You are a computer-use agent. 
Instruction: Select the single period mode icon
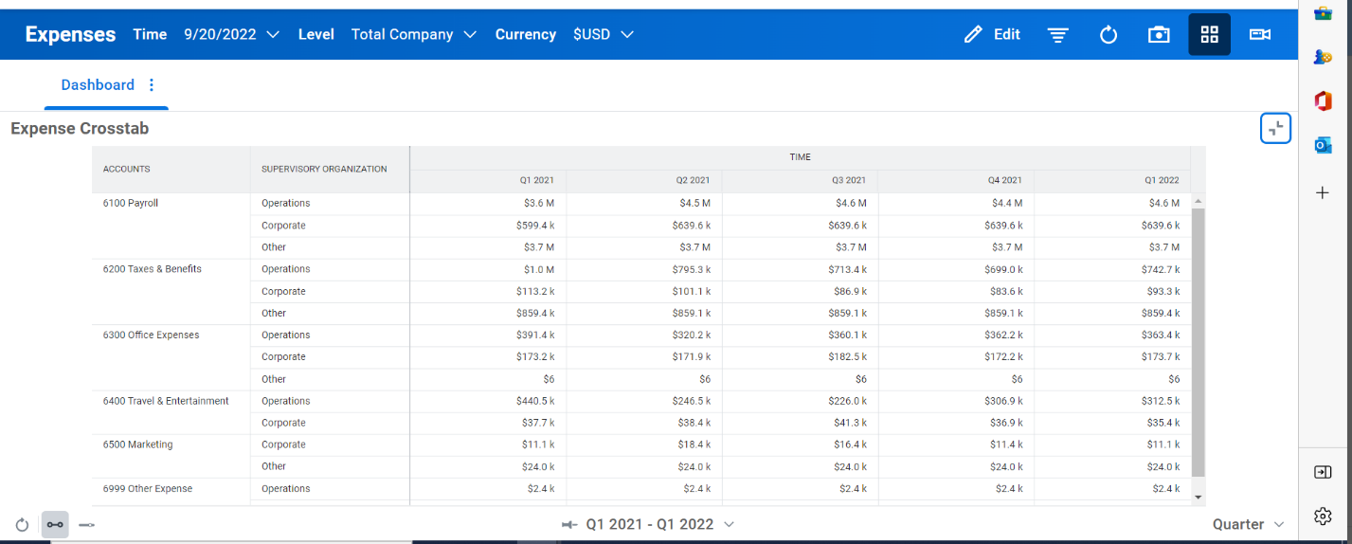[86, 524]
